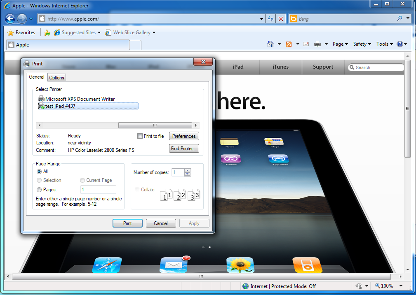This screenshot has width=416, height=295.
Task: Click the red Stop loading icon
Action: tap(280, 19)
